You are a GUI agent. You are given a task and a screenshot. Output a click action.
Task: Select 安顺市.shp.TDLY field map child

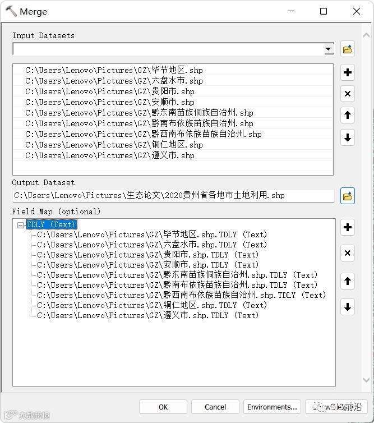[x=148, y=265]
